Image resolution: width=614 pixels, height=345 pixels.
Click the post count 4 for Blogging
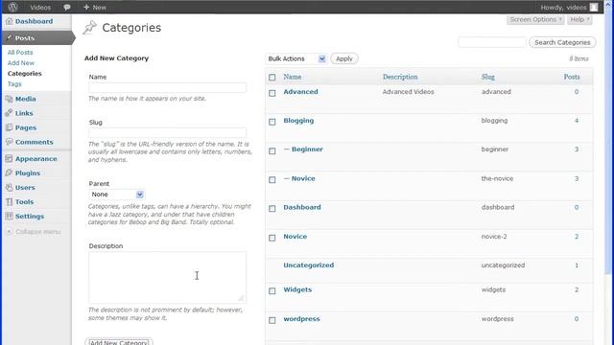coord(577,121)
